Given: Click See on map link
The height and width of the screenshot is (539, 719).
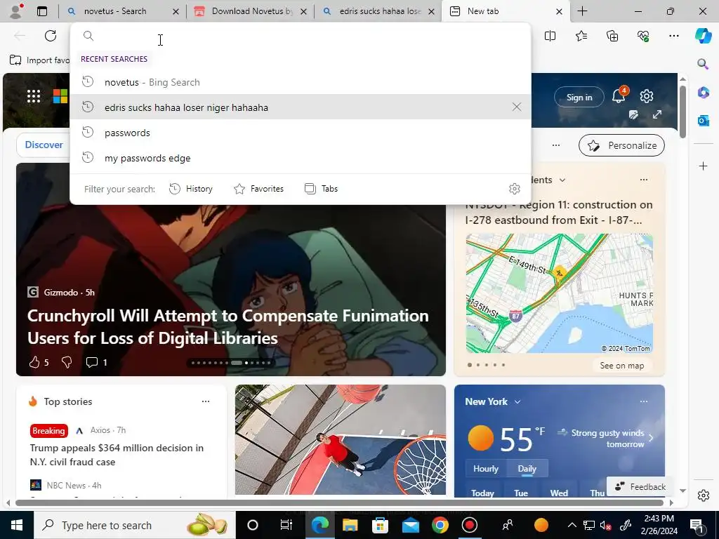Looking at the screenshot, I should click(622, 366).
